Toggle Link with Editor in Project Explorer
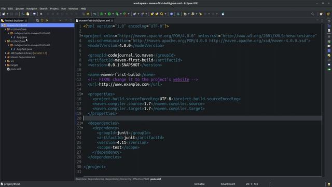Viewport: 332px width, 187px height. pyautogui.click(x=42, y=21)
